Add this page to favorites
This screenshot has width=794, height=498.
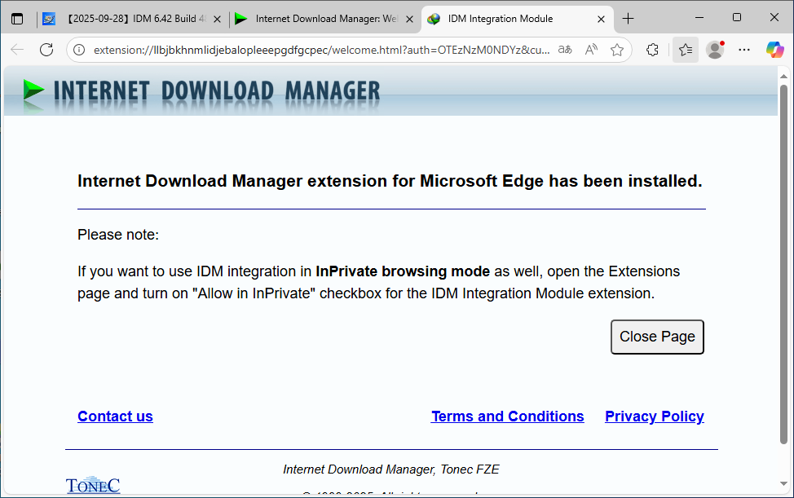pos(617,50)
